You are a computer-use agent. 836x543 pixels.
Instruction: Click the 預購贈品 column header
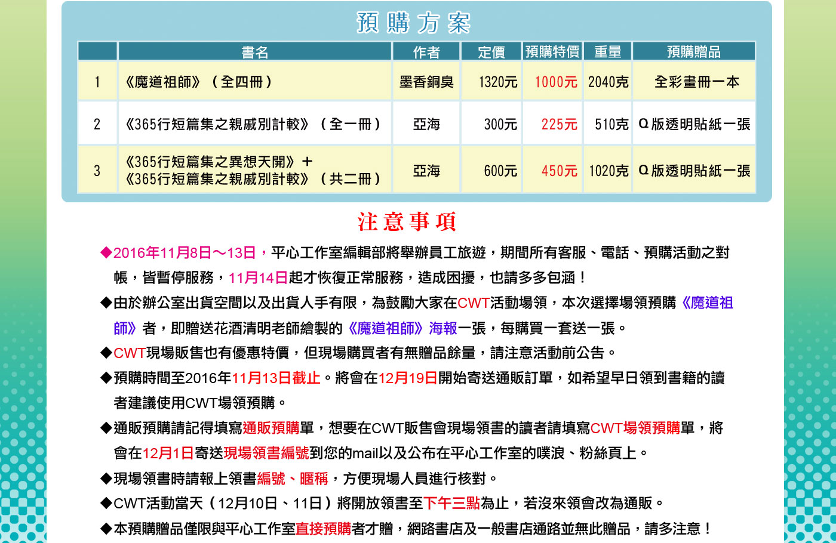[x=693, y=52]
